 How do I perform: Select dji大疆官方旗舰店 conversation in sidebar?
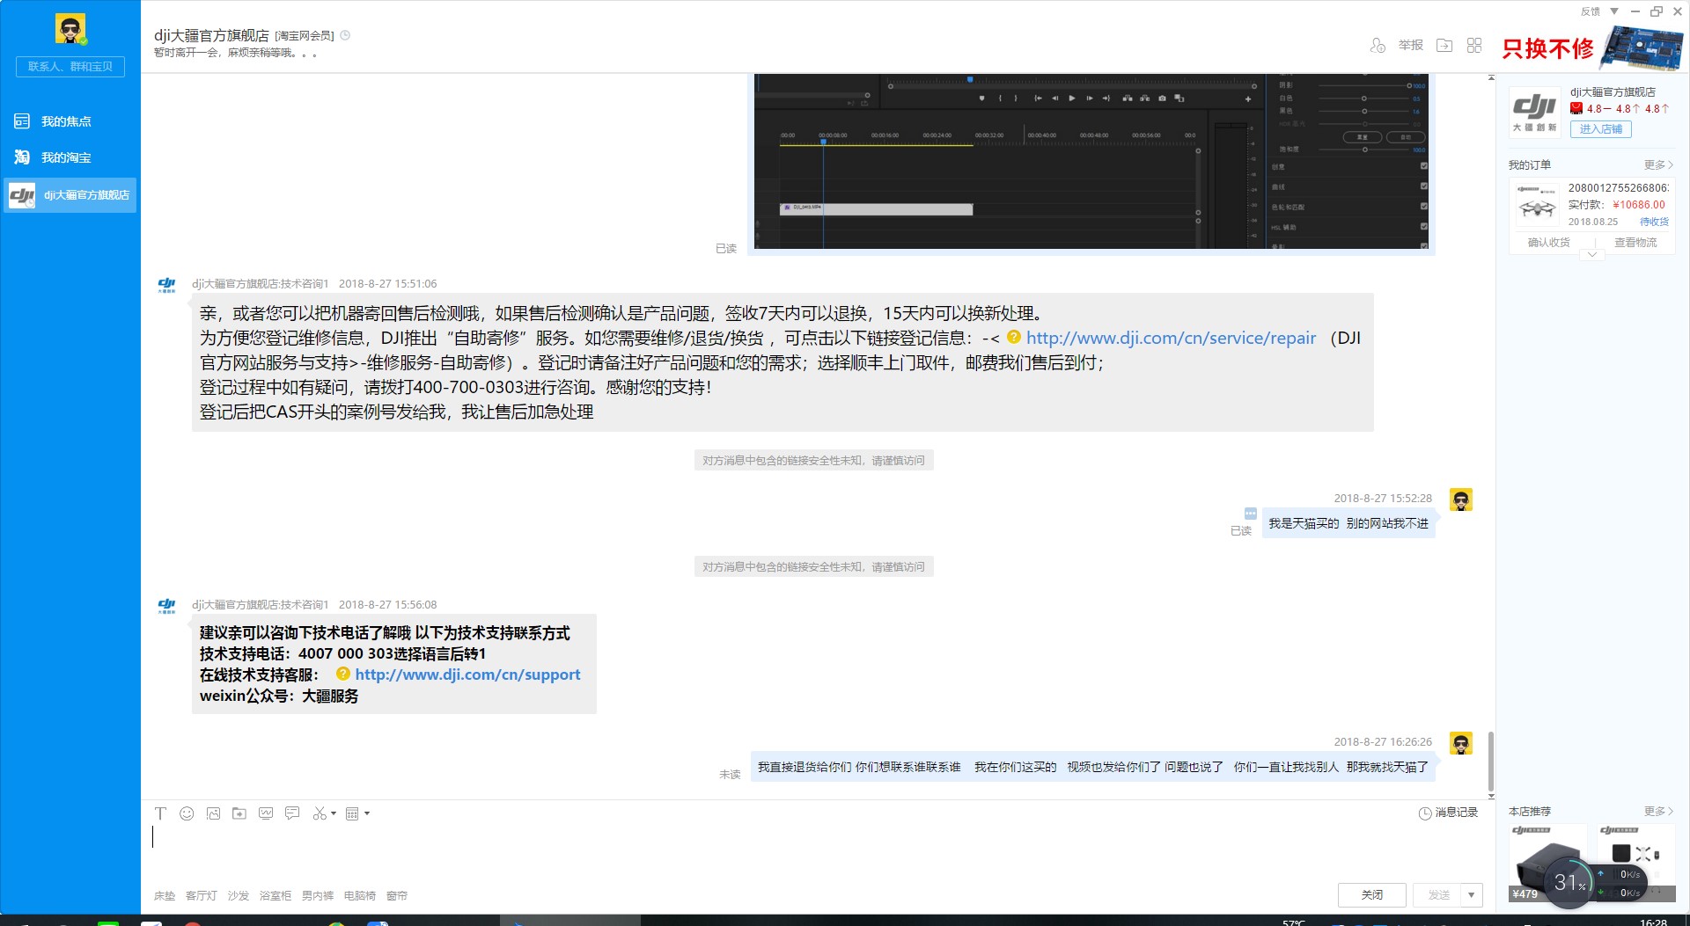pos(70,194)
